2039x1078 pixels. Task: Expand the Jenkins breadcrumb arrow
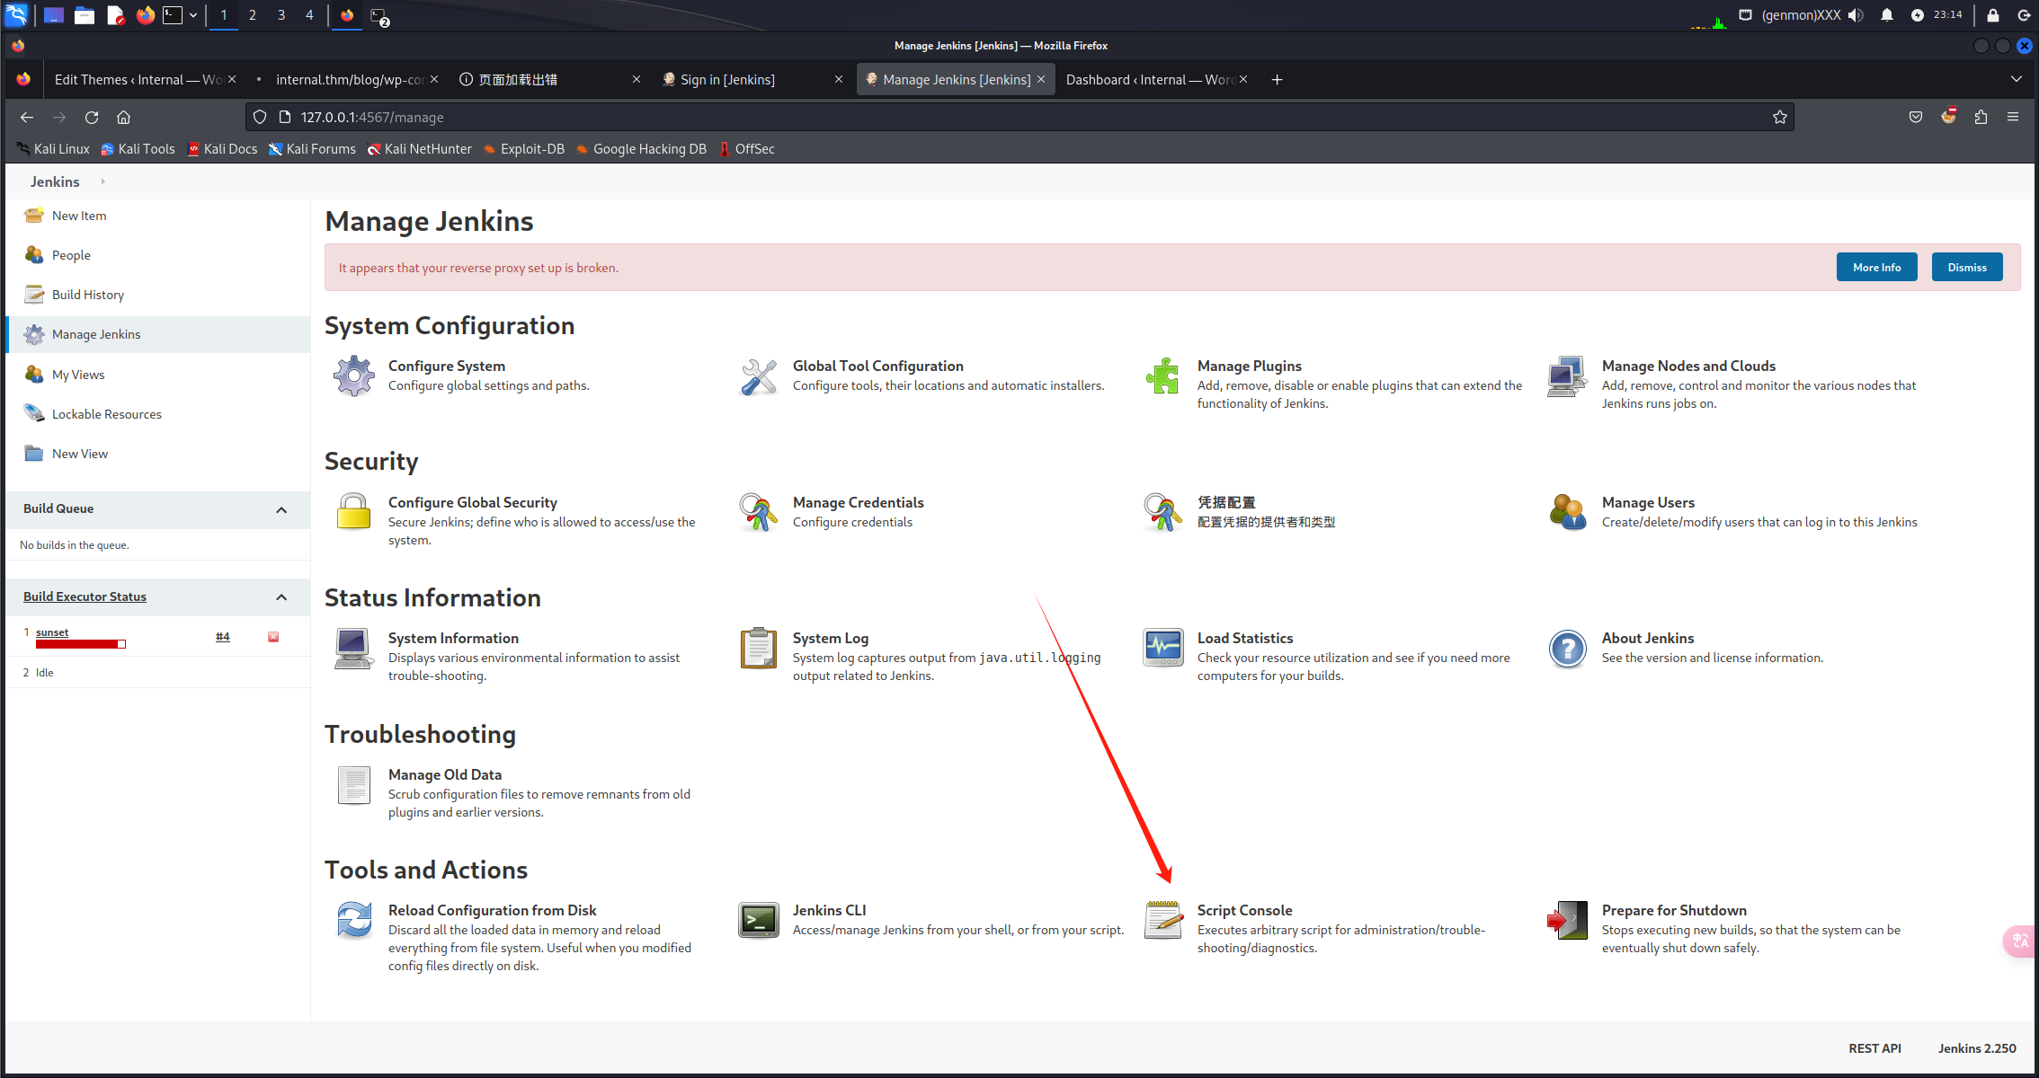103,181
